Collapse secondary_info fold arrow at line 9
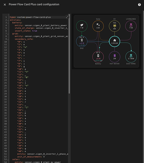144x163 pixels. pos(8,39)
